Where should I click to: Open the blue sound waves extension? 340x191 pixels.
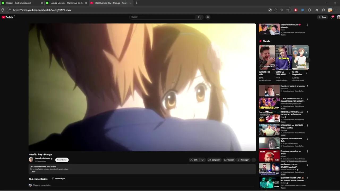pyautogui.click(x=302, y=10)
